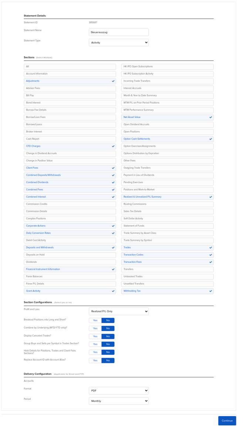The height and width of the screenshot is (428, 246).
Task: Click the Net Asset Value checkmark
Action: pos(210,117)
